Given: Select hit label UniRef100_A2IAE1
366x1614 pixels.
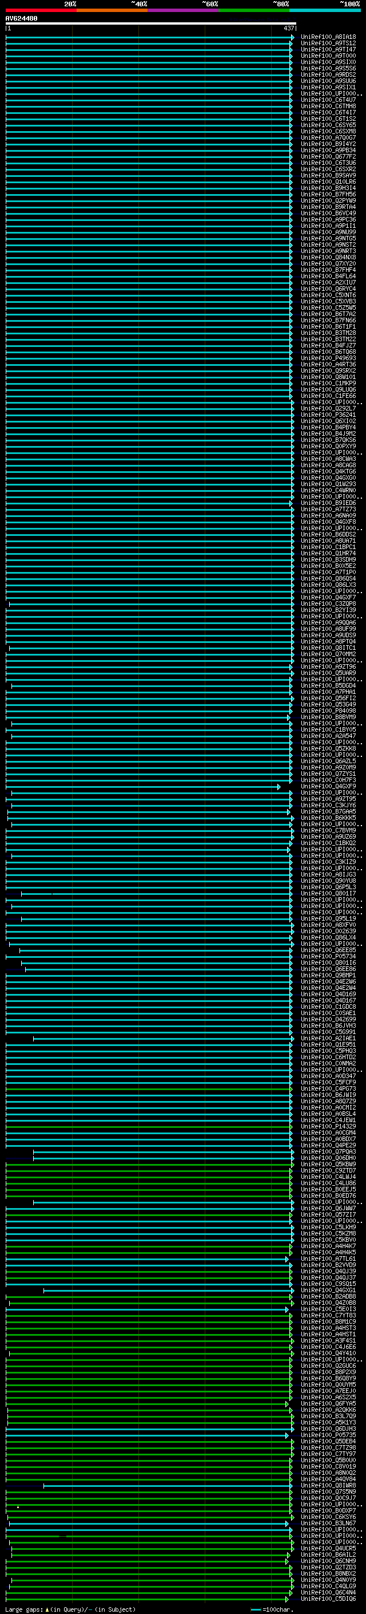Looking at the screenshot, I should tap(328, 1038).
